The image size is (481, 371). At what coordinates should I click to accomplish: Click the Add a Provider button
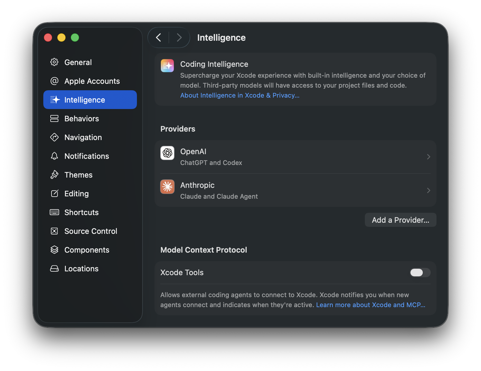coord(400,220)
